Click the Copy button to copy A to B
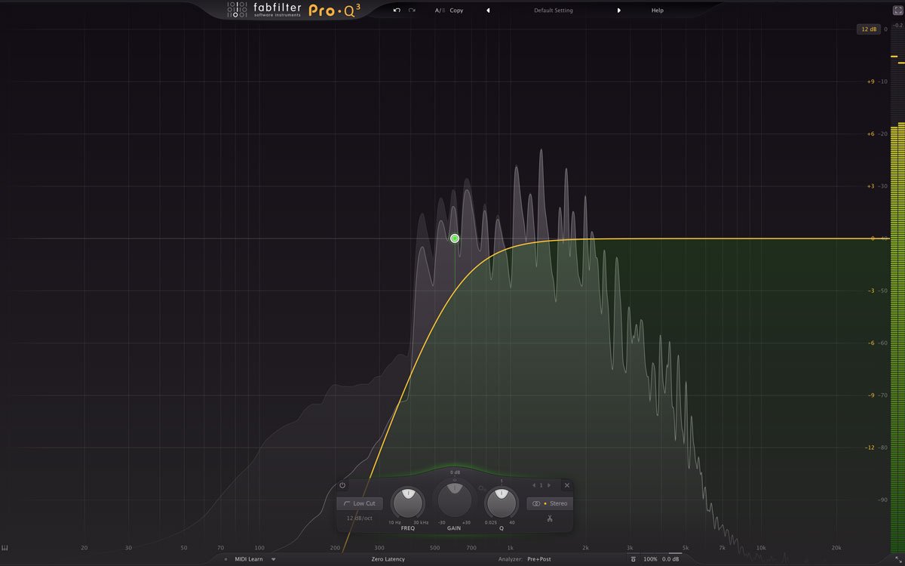The image size is (905, 566). [x=456, y=10]
